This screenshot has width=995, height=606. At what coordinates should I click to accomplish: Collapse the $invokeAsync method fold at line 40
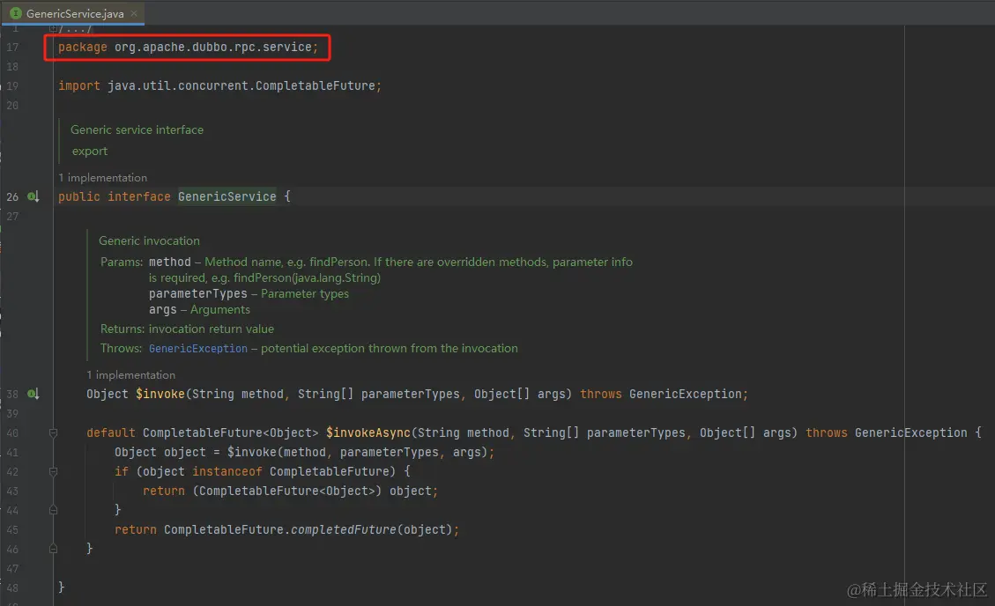point(53,433)
